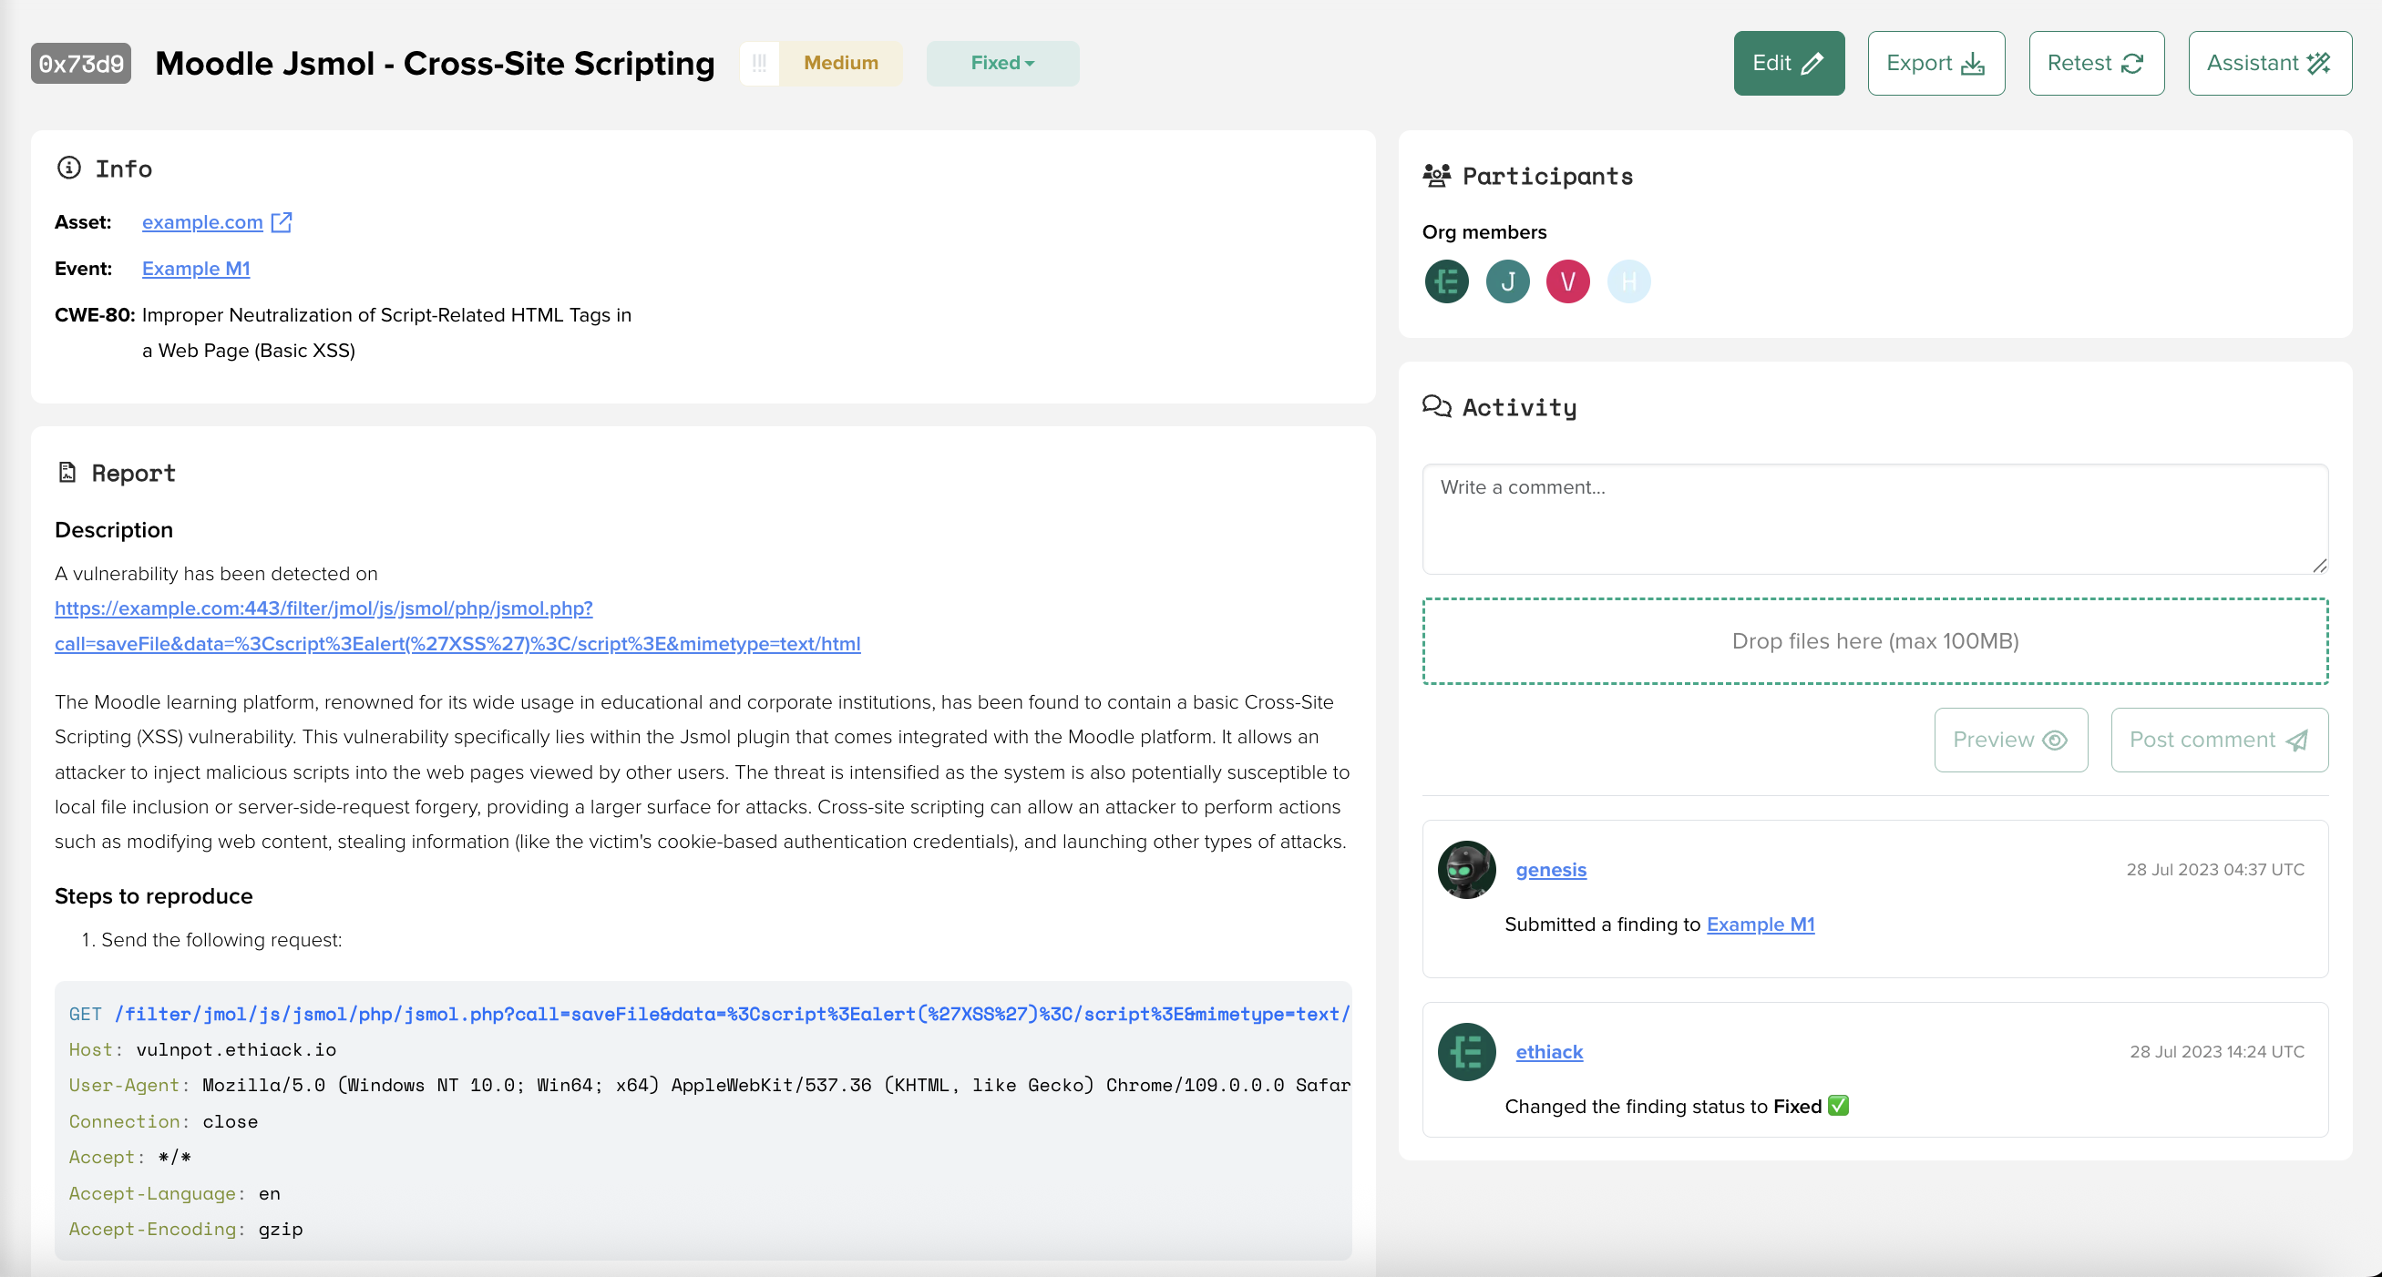
Task: Click the severity drag handle icon
Action: [759, 63]
